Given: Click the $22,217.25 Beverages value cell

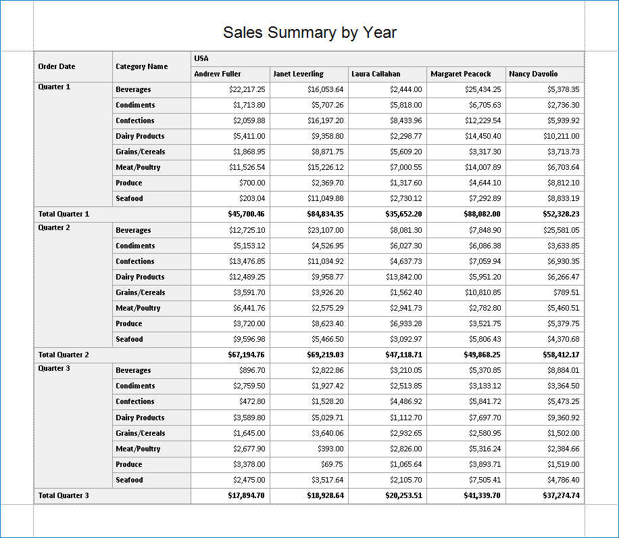Looking at the screenshot, I should (230, 89).
